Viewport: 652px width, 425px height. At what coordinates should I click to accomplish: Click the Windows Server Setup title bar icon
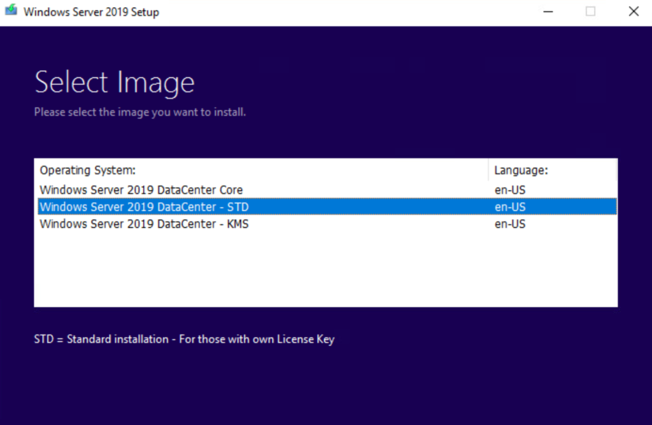[11, 10]
